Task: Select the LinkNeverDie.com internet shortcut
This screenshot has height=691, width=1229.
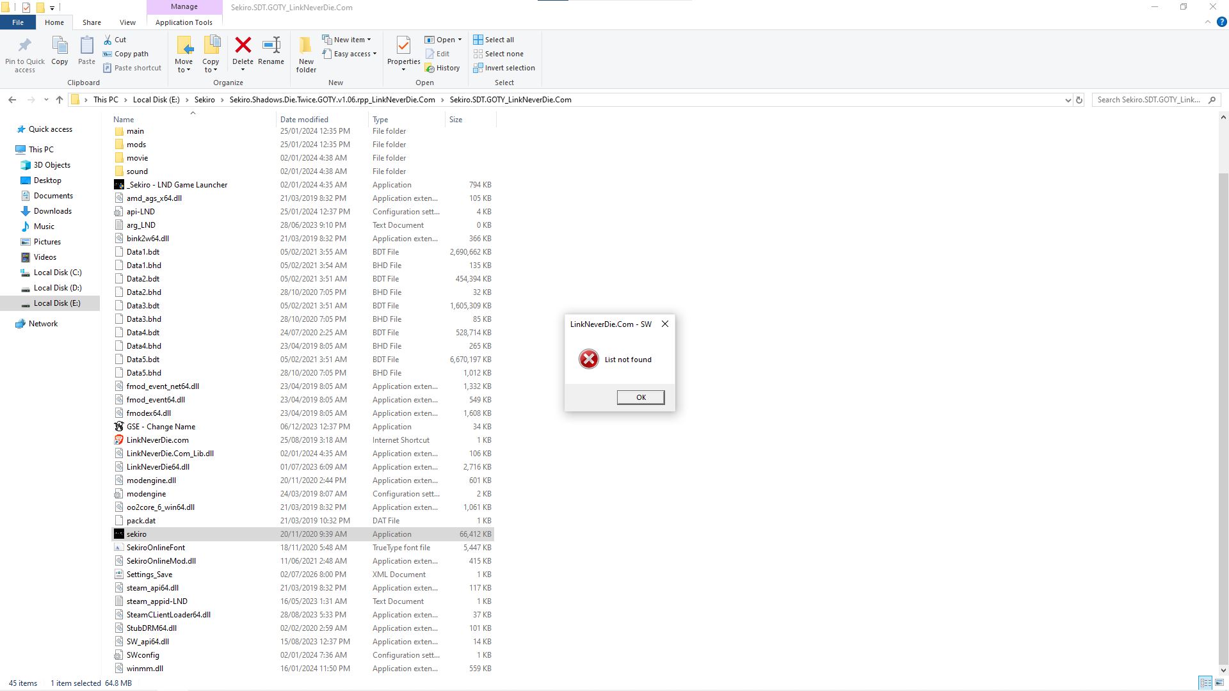Action: click(157, 440)
